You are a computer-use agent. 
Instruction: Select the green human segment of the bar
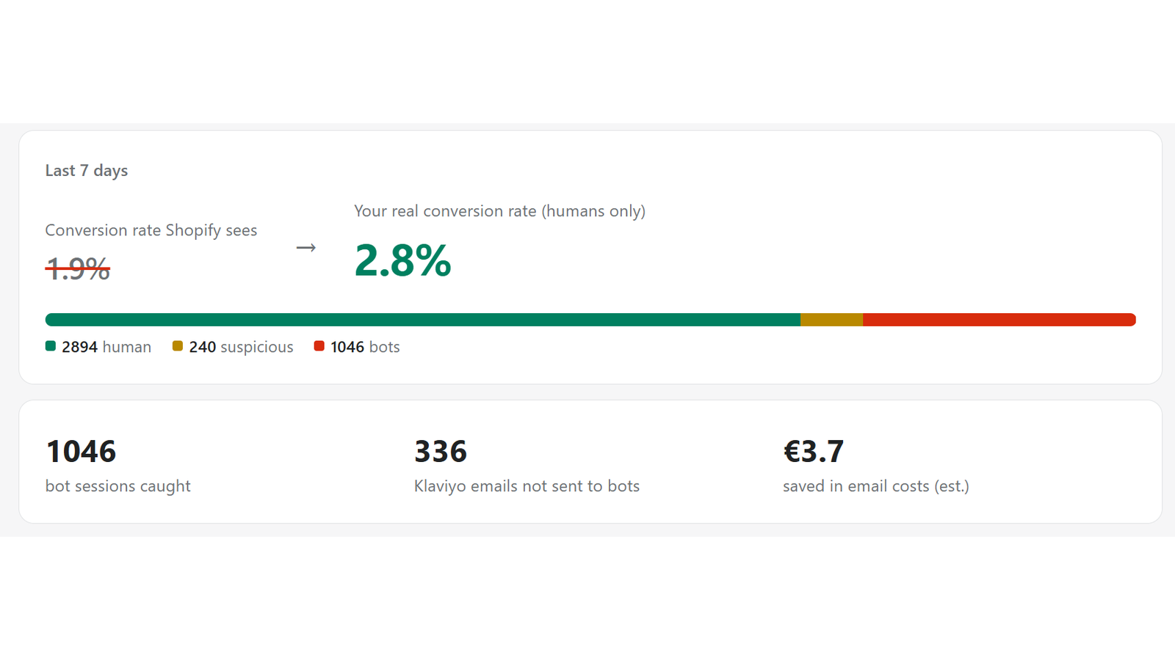coord(423,320)
